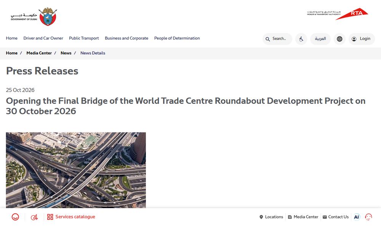
Task: Go to Home breadcrumb
Action: [x=12, y=53]
